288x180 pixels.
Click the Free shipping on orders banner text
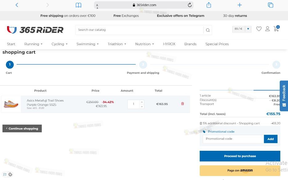click(68, 16)
